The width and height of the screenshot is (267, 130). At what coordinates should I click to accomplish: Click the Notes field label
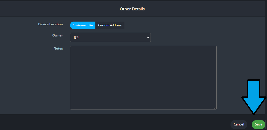pyautogui.click(x=58, y=48)
